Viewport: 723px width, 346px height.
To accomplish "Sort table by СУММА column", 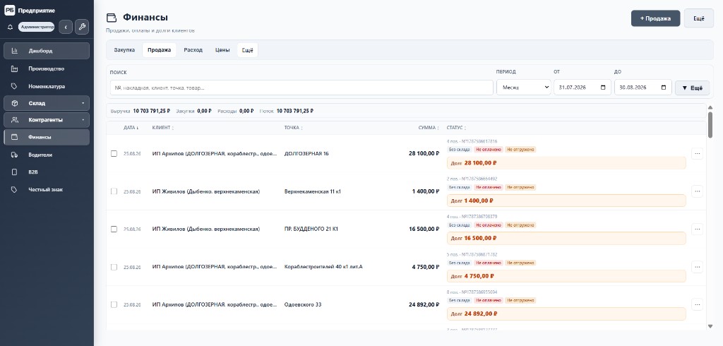I will coord(429,128).
